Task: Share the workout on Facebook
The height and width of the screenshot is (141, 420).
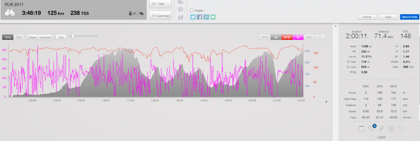Action: (x=199, y=17)
